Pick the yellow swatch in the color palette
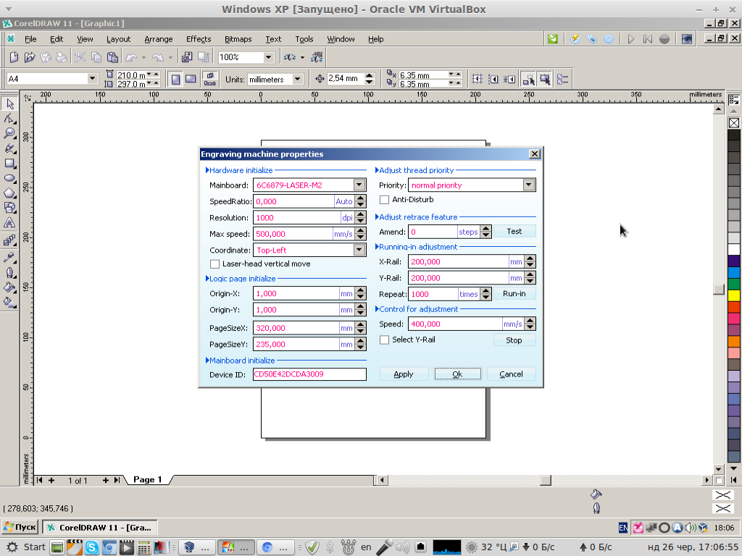Image resolution: width=742 pixels, height=556 pixels. pyautogui.click(x=733, y=295)
